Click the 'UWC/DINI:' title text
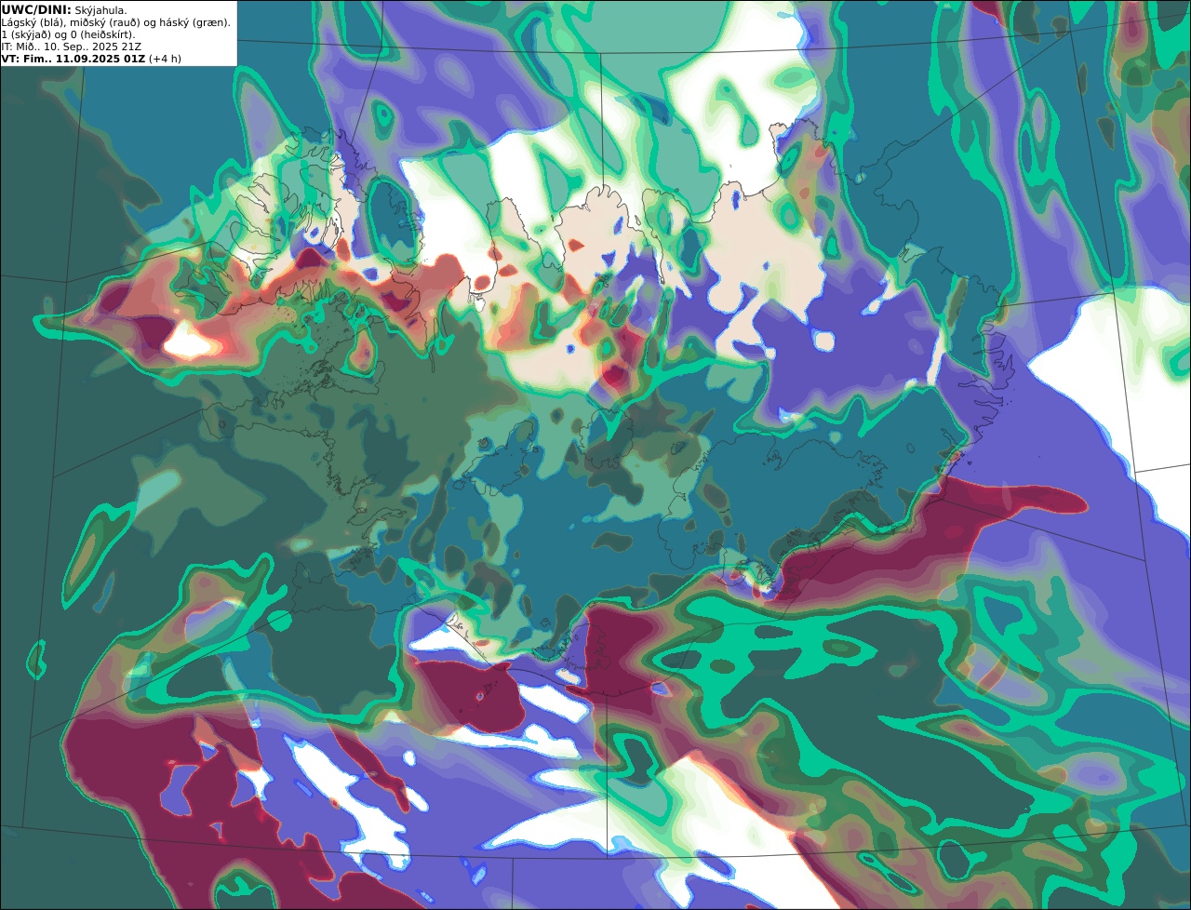Viewport: 1191px width, 910px height. click(36, 9)
